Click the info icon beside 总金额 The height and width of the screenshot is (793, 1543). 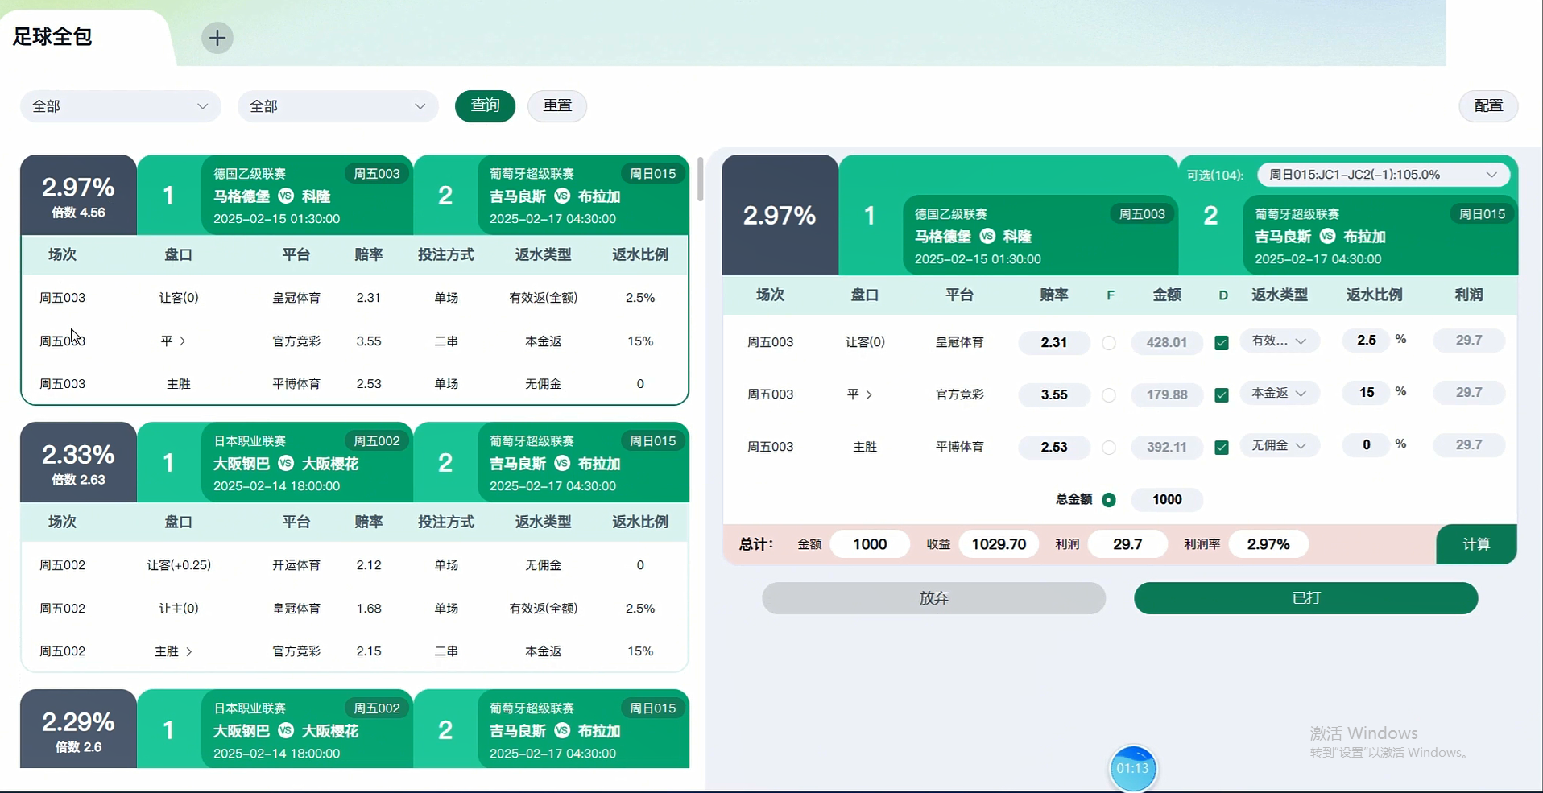pyautogui.click(x=1109, y=500)
